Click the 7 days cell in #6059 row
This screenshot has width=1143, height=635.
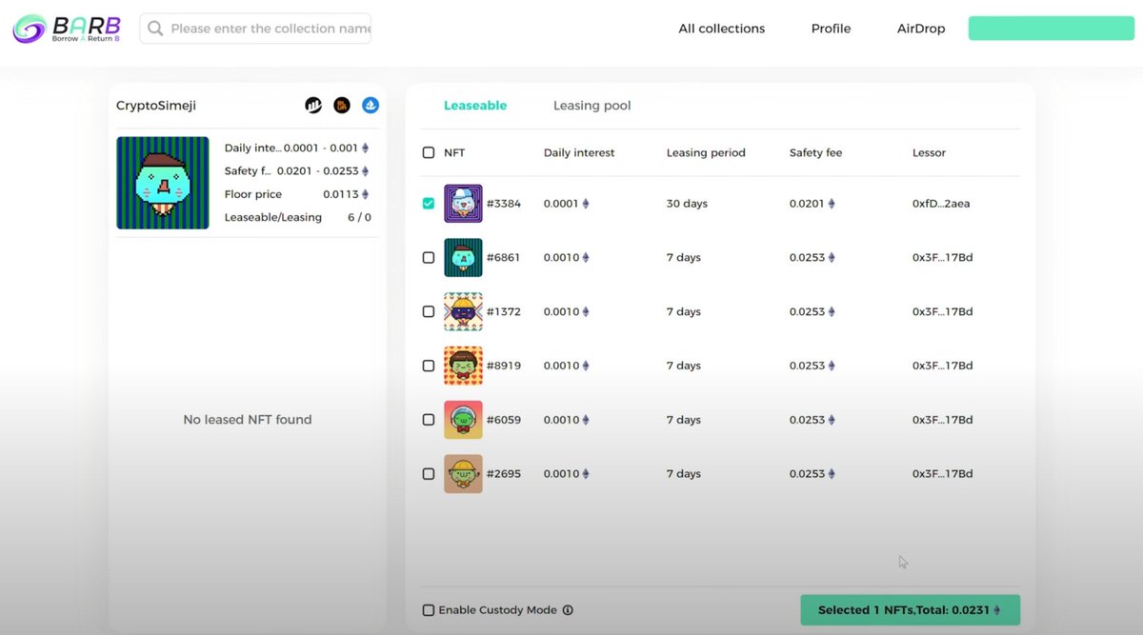(x=683, y=420)
